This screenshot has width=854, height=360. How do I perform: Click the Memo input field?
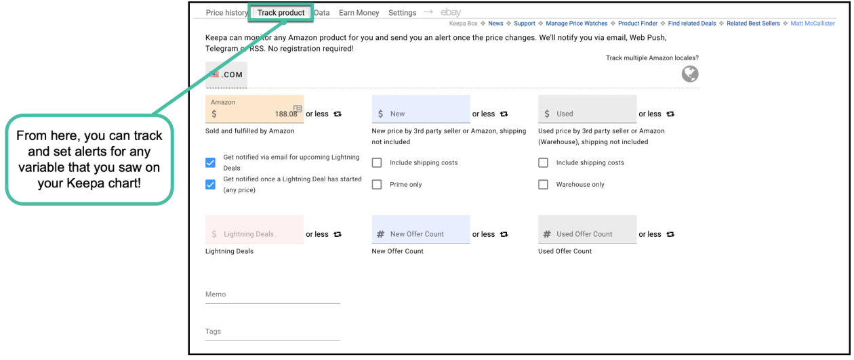[x=272, y=295]
